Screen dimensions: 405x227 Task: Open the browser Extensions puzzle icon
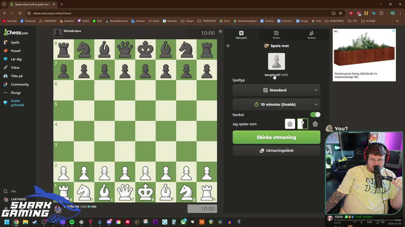pyautogui.click(x=381, y=13)
